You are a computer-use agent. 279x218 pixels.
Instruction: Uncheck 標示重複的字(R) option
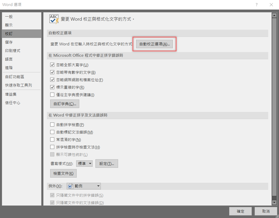pyautogui.click(x=52, y=87)
